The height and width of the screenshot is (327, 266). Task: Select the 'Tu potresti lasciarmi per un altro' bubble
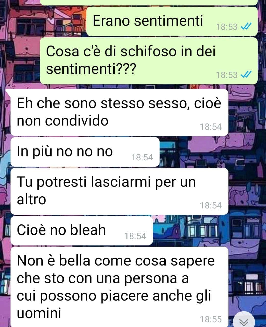tap(119, 191)
